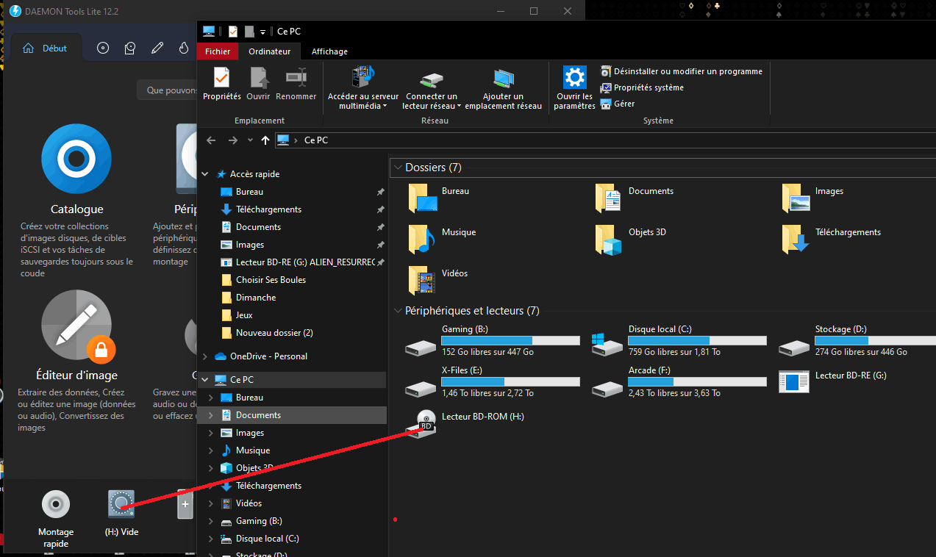Screen dimensions: 936x557
Task: Click Gérer in the Système group
Action: coord(618,104)
